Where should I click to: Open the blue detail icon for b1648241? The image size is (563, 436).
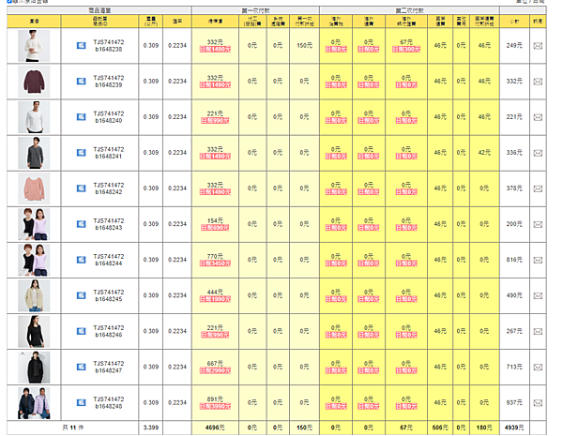coord(81,153)
